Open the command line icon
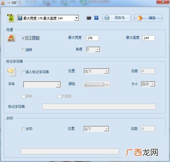Viewport: 170px width, 162px height. (x=89, y=18)
